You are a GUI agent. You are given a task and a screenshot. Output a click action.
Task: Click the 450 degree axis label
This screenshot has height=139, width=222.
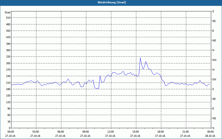(x=8, y=31)
